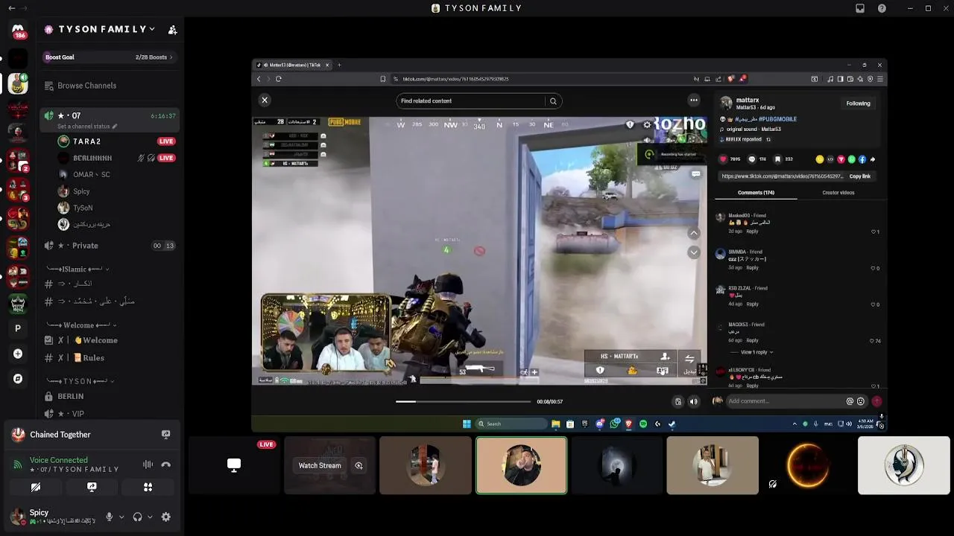954x536 pixels.
Task: Disconnect from voice with hang-up icon
Action: point(166,465)
